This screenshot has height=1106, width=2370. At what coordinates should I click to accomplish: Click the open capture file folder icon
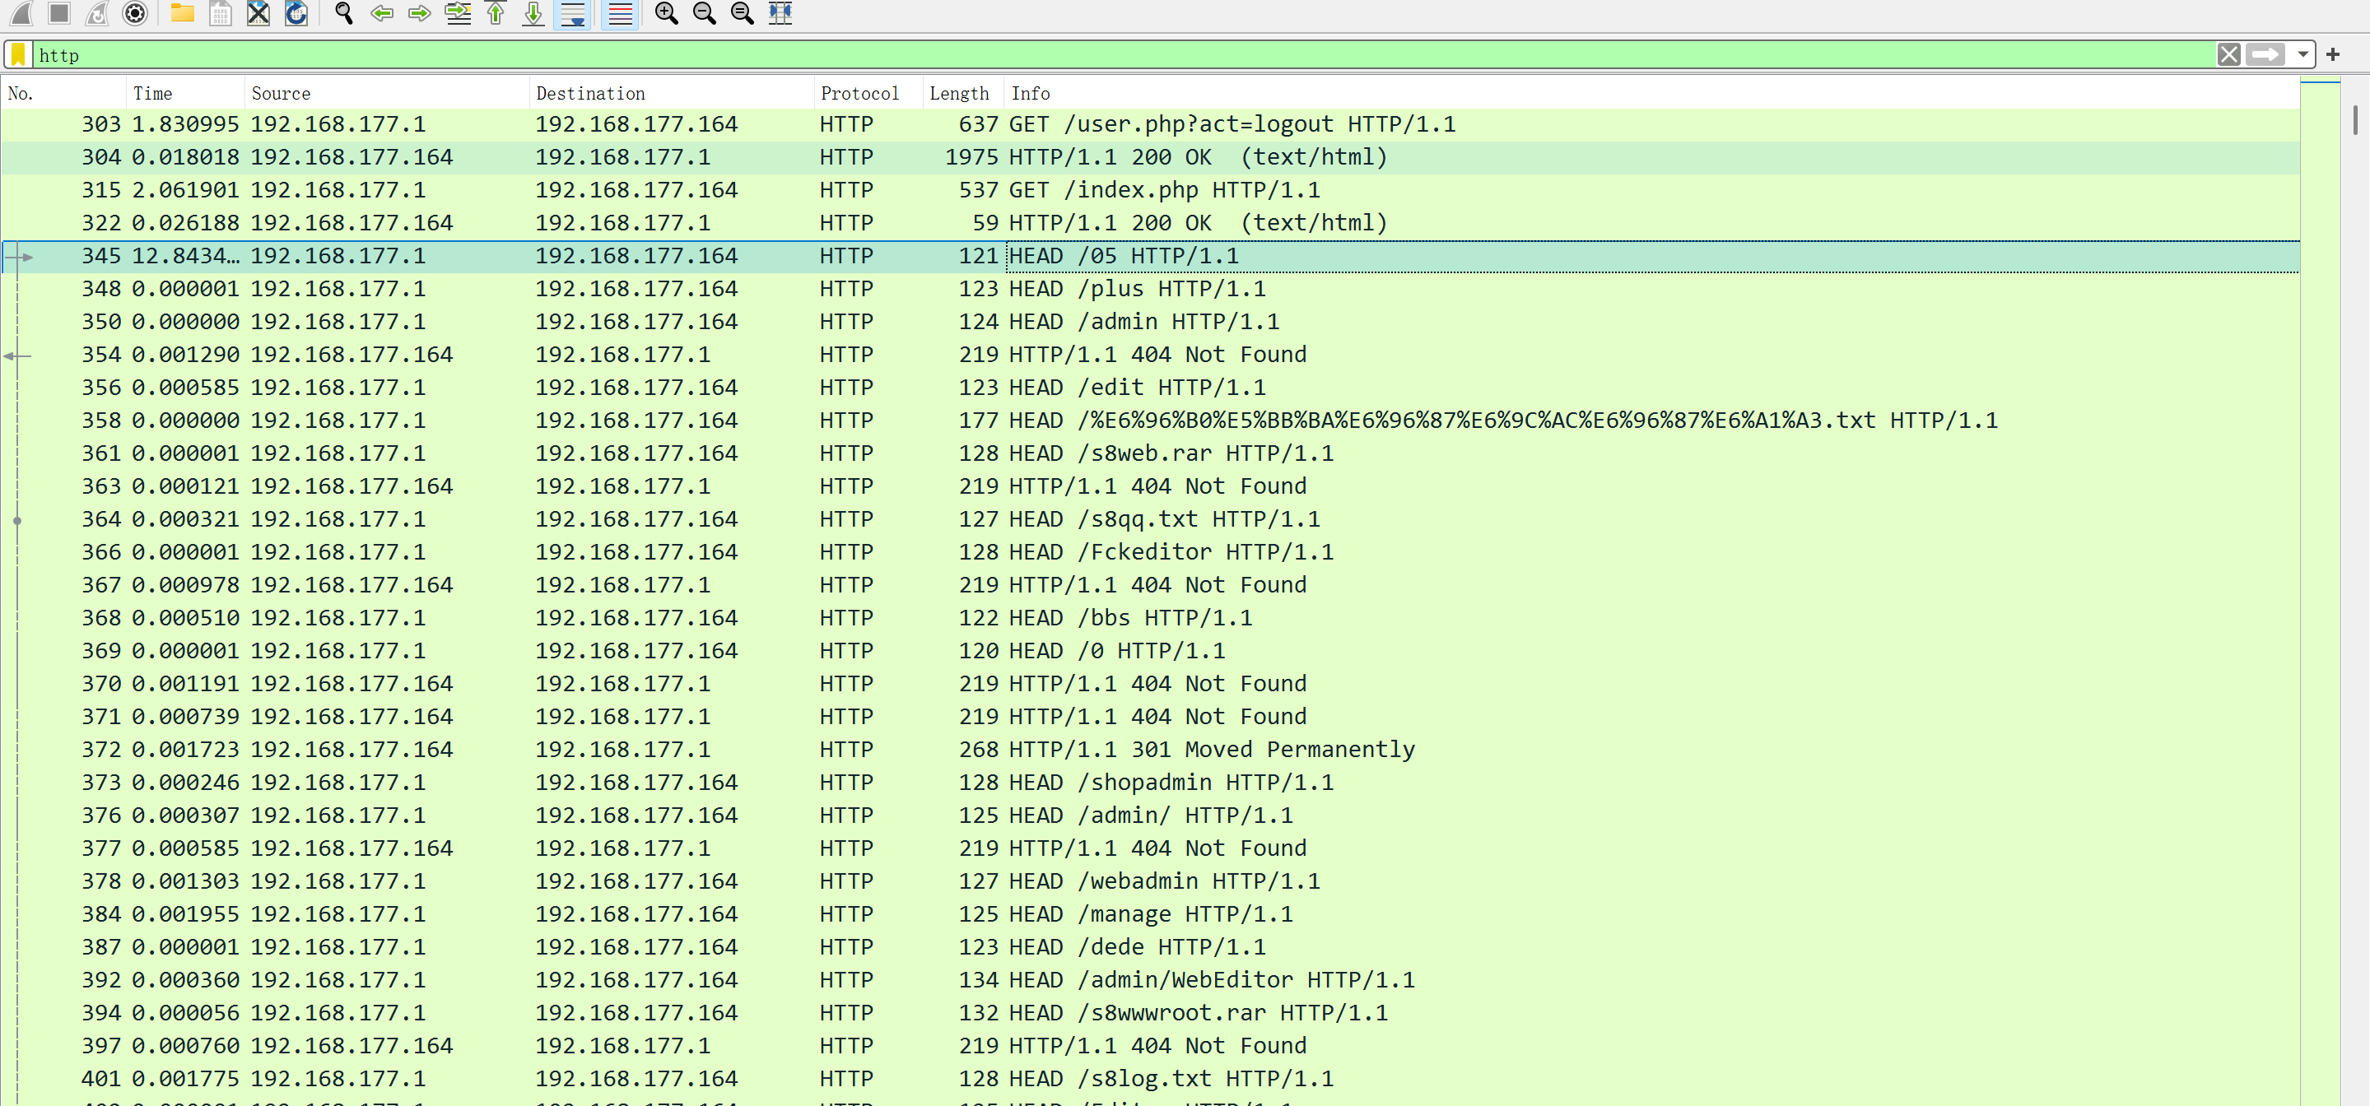point(182,13)
